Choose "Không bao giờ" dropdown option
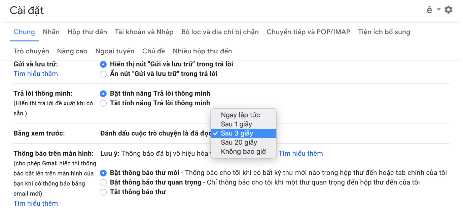The image size is (463, 211). coord(243,152)
